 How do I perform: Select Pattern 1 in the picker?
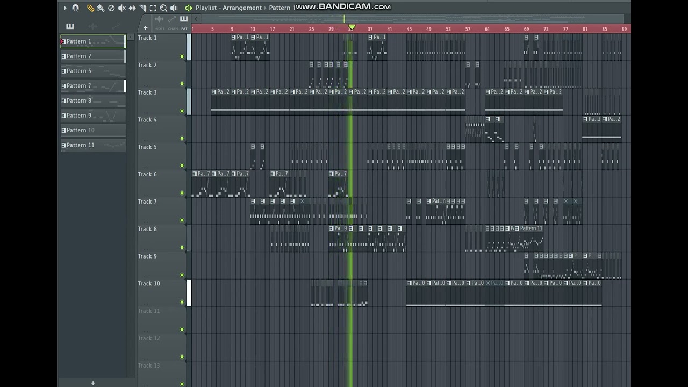[x=93, y=41]
